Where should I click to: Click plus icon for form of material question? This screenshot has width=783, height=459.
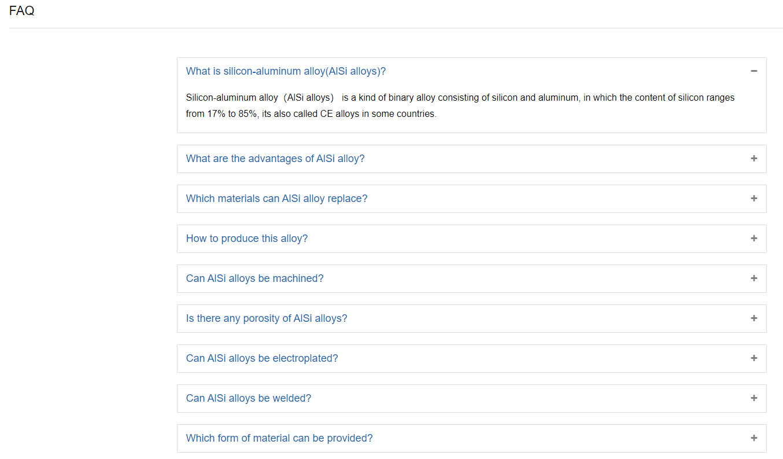point(754,438)
